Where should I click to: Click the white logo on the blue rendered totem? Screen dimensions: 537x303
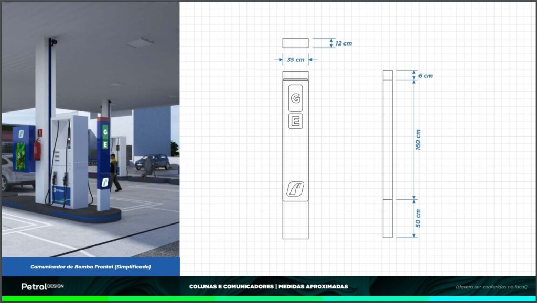[x=105, y=182]
